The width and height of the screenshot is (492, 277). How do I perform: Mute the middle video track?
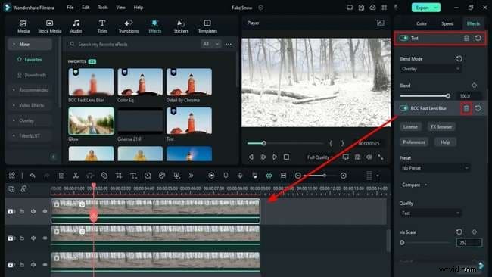pos(33,238)
